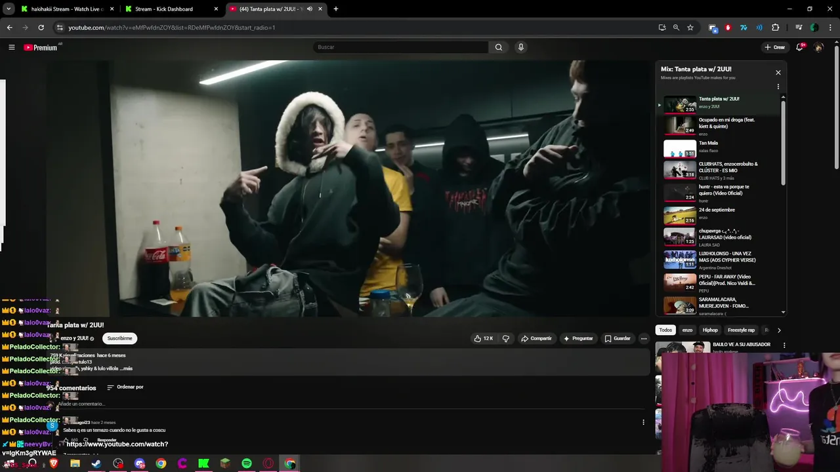Screen dimensions: 840x472
Task: Open the Chrome tab search dropdown
Action: click(x=9, y=9)
